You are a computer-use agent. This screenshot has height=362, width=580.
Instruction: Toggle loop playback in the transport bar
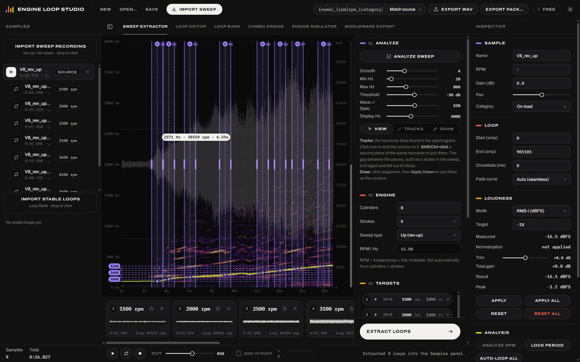[x=126, y=353]
